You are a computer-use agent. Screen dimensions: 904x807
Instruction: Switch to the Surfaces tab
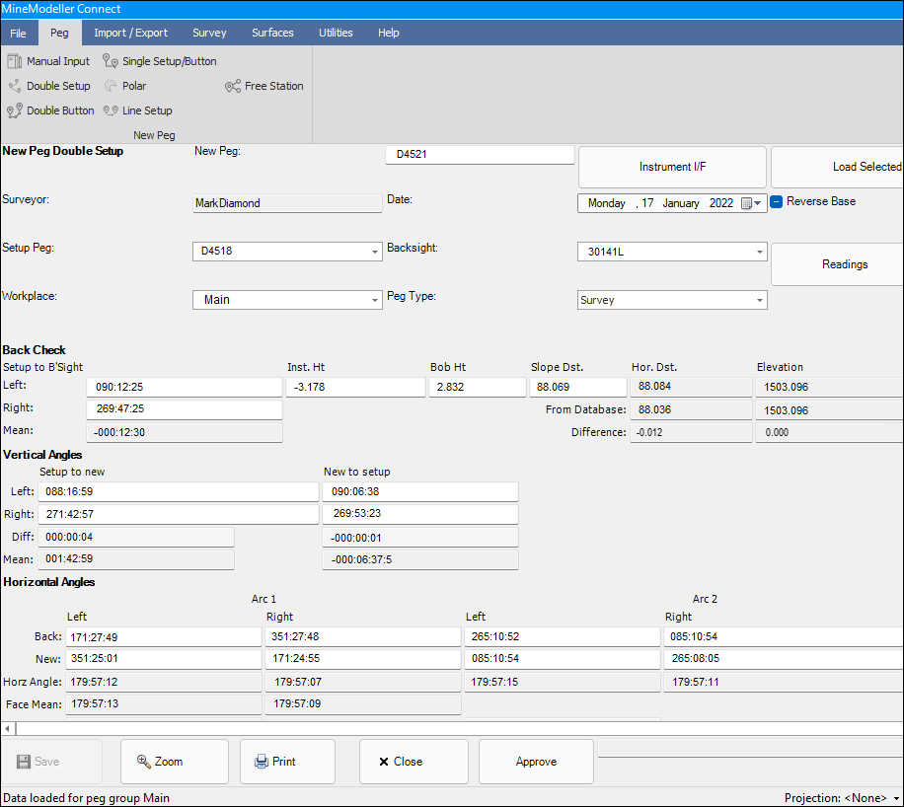(272, 33)
